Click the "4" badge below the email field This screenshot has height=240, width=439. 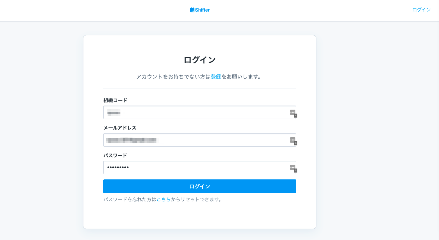tap(295, 143)
